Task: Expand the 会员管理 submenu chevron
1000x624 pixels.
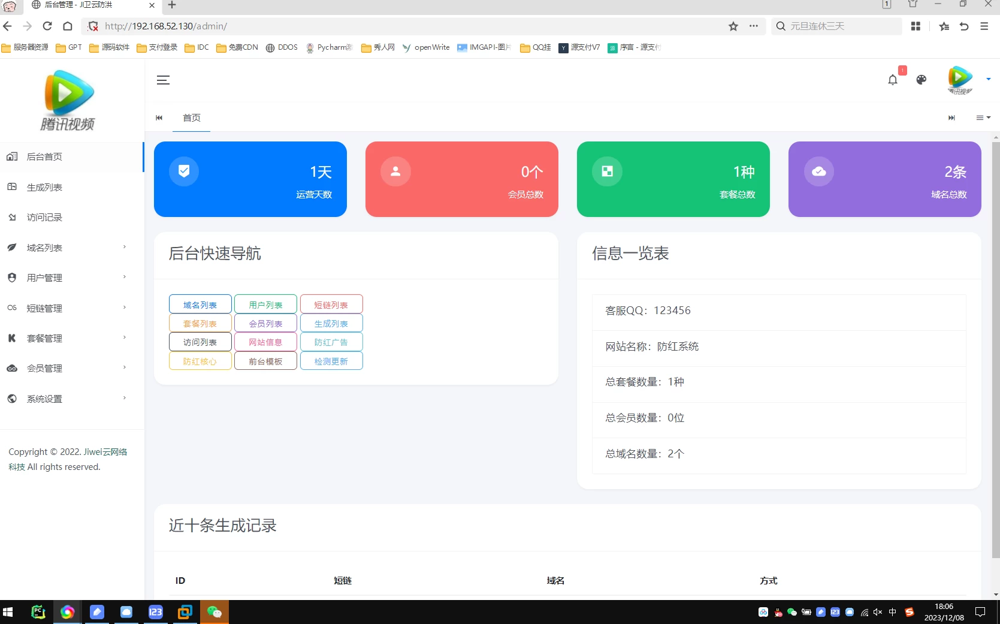Action: (x=124, y=367)
